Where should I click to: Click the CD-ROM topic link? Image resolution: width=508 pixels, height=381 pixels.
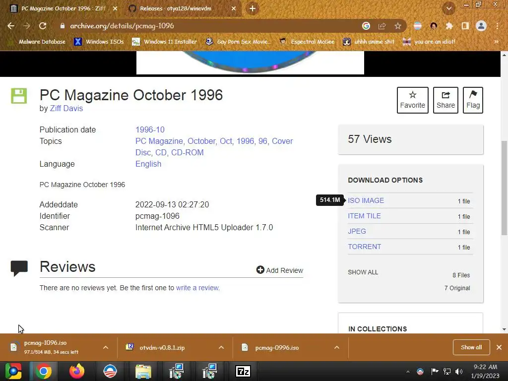point(187,153)
